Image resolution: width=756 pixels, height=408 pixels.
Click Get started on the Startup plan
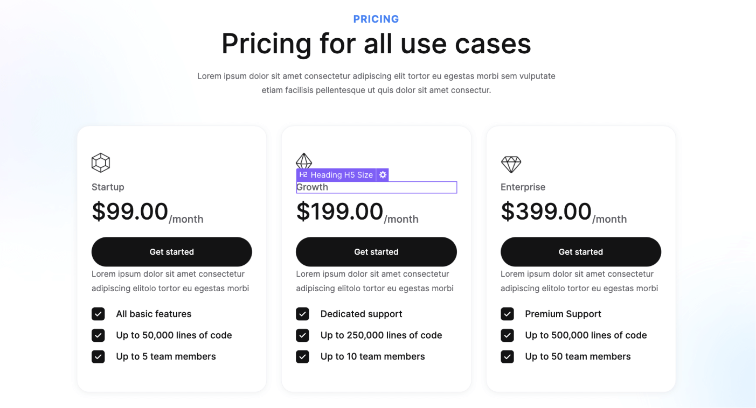click(x=171, y=251)
